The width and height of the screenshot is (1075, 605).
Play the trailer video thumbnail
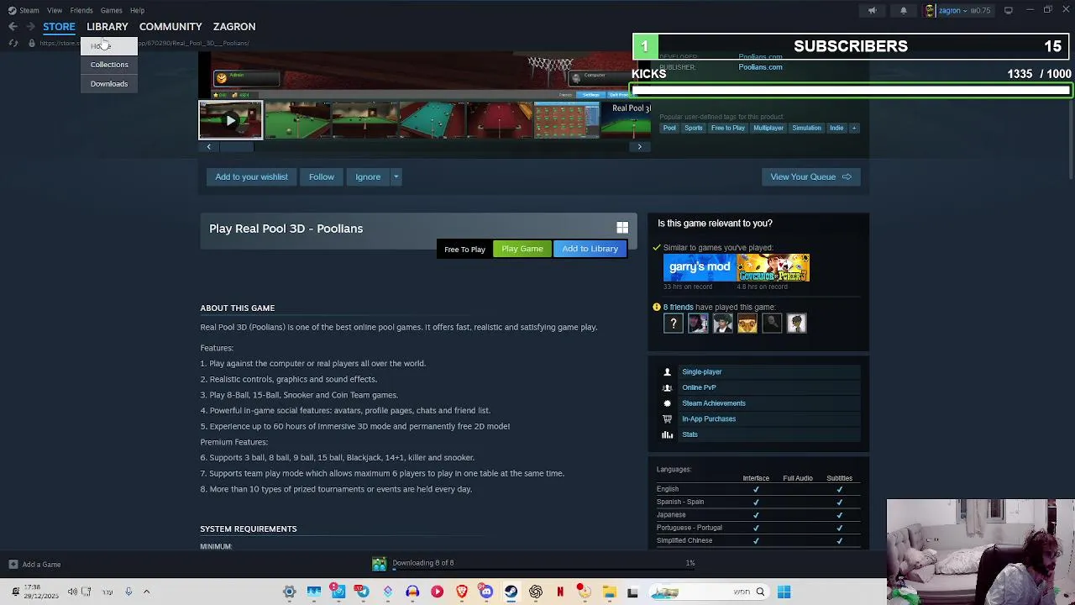pyautogui.click(x=230, y=120)
